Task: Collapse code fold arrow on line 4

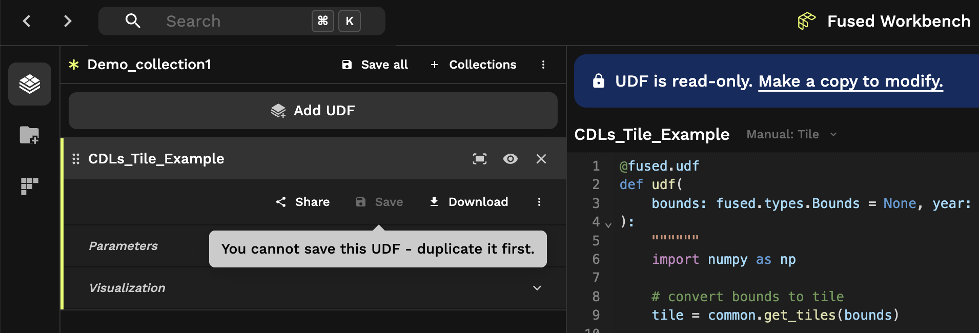Action: (608, 224)
